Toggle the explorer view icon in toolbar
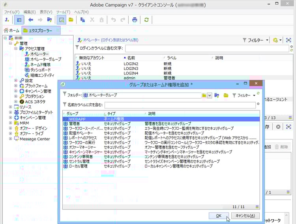 click(x=62, y=20)
